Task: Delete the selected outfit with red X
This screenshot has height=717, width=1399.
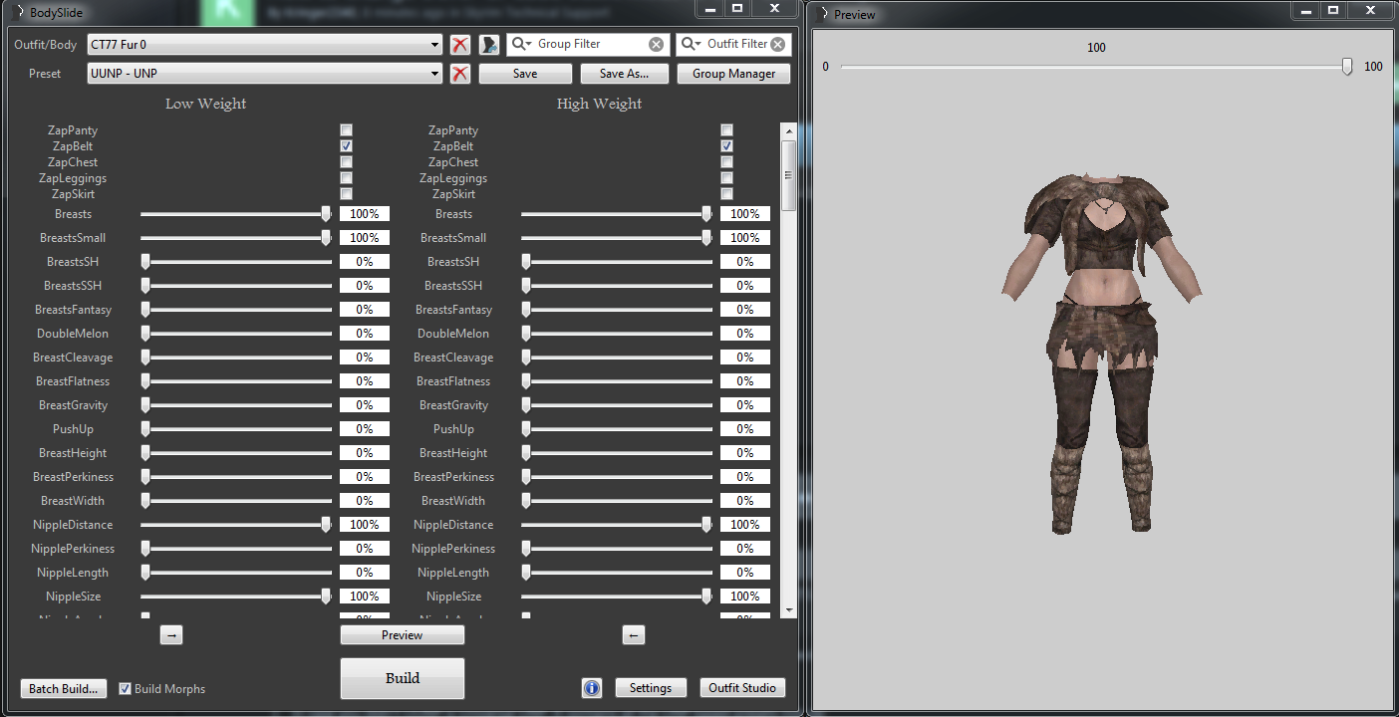Action: [460, 45]
